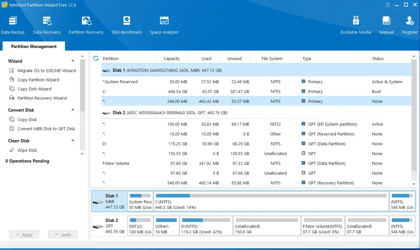The height and width of the screenshot is (250, 420).
Task: Select the System Reserved partition row
Action: click(x=257, y=82)
